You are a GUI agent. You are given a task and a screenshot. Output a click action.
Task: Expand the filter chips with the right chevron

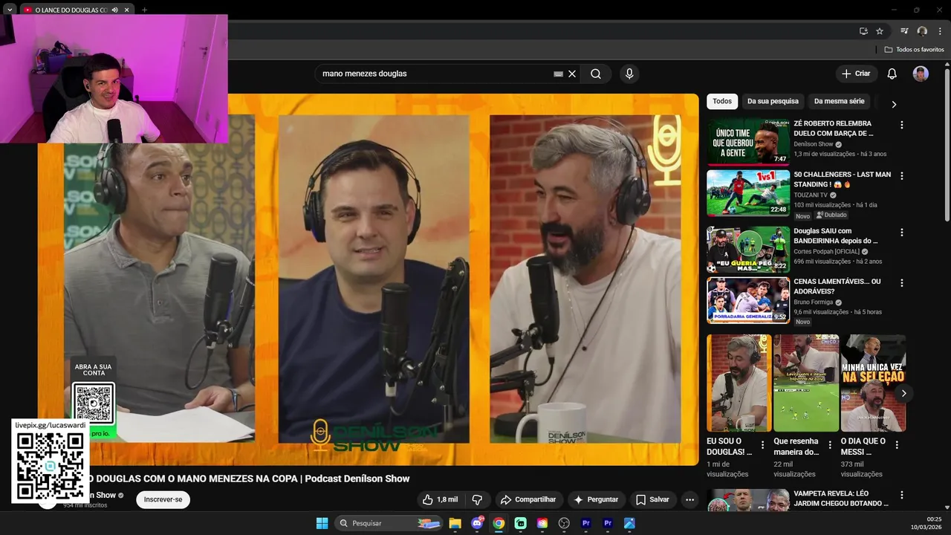pyautogui.click(x=894, y=104)
